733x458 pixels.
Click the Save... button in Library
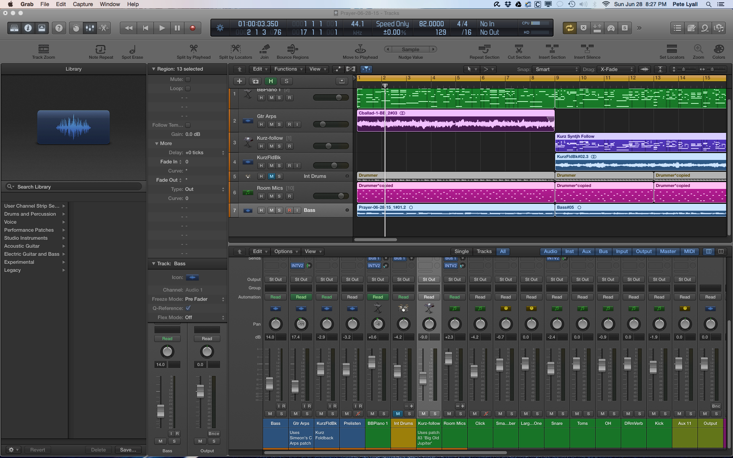128,450
